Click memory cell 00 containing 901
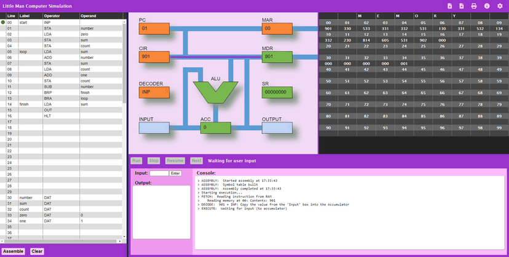This screenshot has height=257, width=509. pos(328,28)
